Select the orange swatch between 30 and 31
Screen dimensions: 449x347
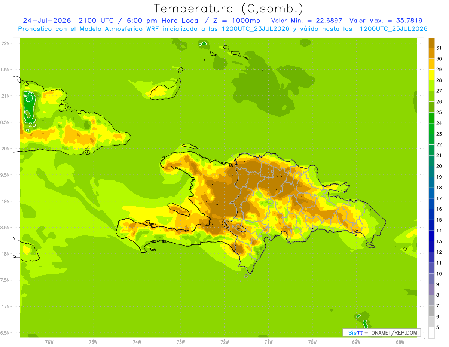[x=431, y=53]
